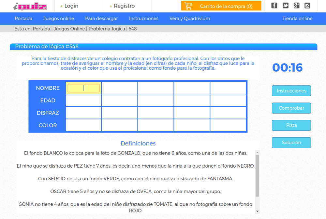The height and width of the screenshot is (219, 326).
Task: Click the first DISFRAZ cell
Action: [x=83, y=113]
